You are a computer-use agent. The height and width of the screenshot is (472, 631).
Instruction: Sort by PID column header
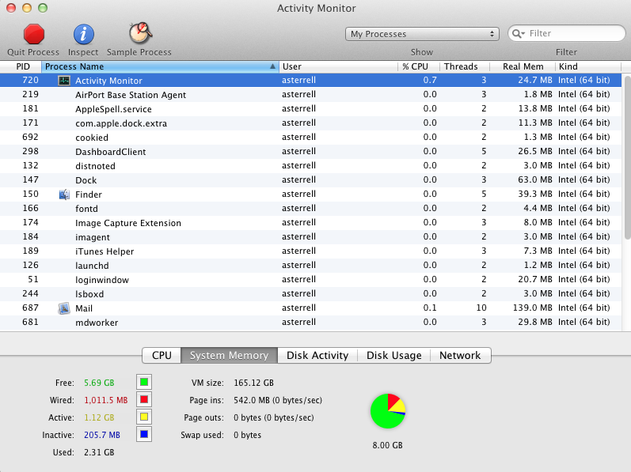coord(21,66)
